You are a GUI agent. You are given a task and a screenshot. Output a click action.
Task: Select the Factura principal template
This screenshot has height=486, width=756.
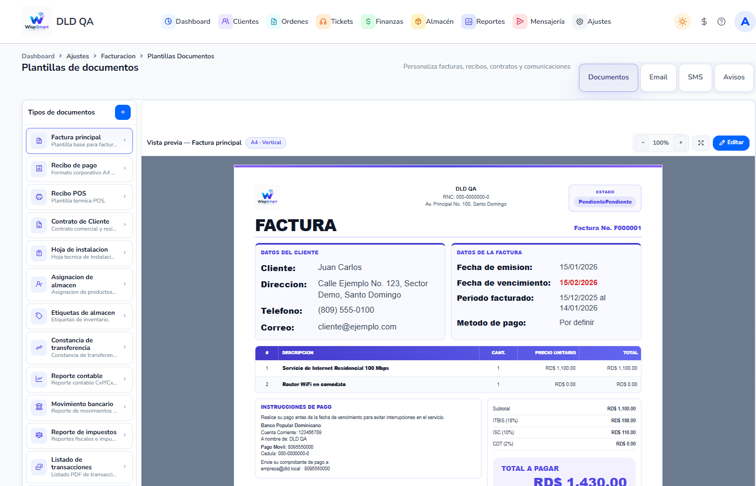(79, 140)
